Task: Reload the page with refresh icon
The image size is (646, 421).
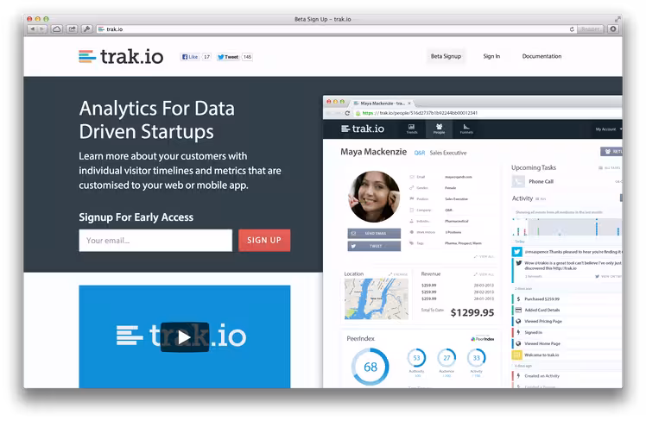Action: coord(572,29)
